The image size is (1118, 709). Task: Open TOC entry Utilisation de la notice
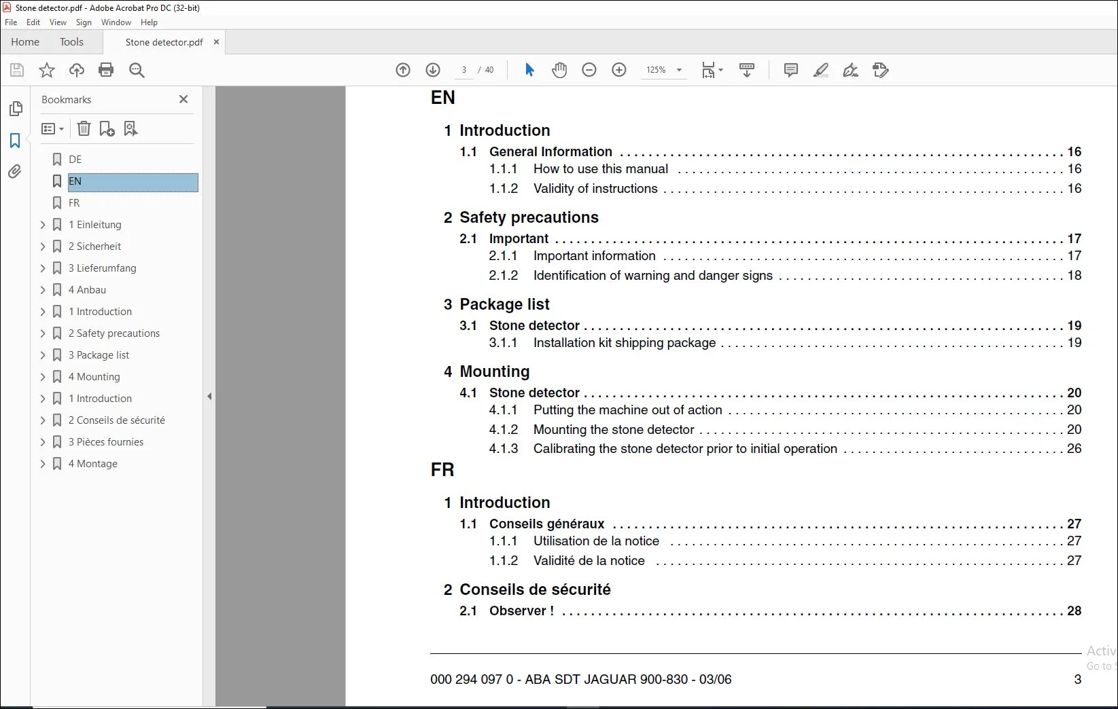596,541
